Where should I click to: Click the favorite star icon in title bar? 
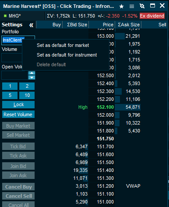[x=121, y=6]
